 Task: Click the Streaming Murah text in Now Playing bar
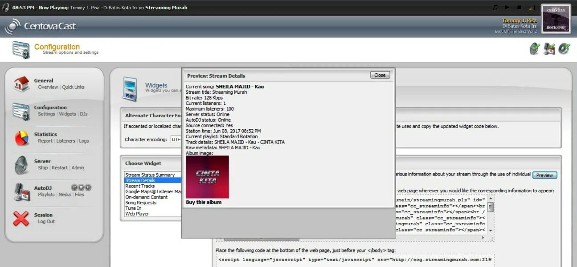(166, 8)
